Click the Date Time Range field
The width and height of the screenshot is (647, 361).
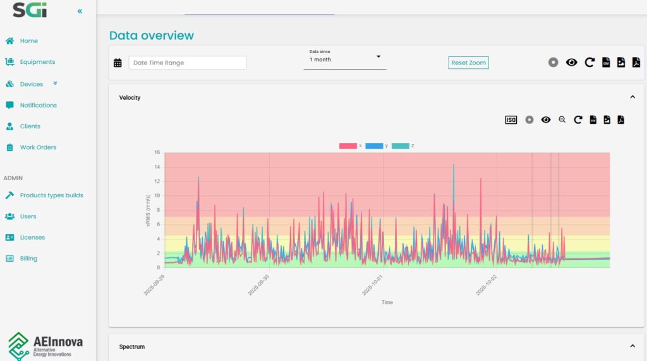pos(187,63)
